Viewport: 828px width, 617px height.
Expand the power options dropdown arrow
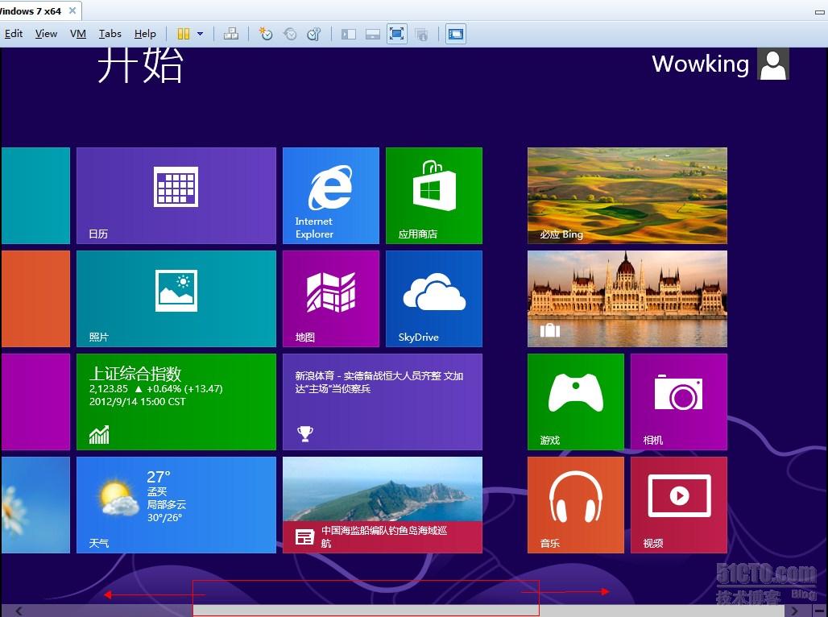click(x=200, y=35)
